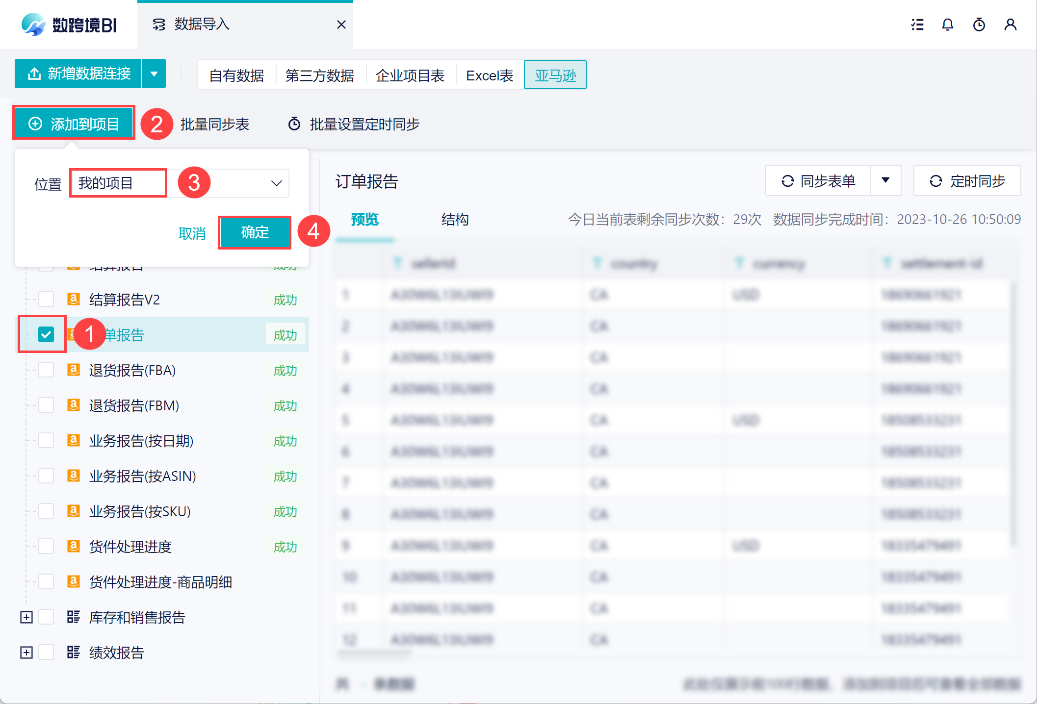Select the 第三方数据 tab
The height and width of the screenshot is (704, 1037).
pos(320,75)
